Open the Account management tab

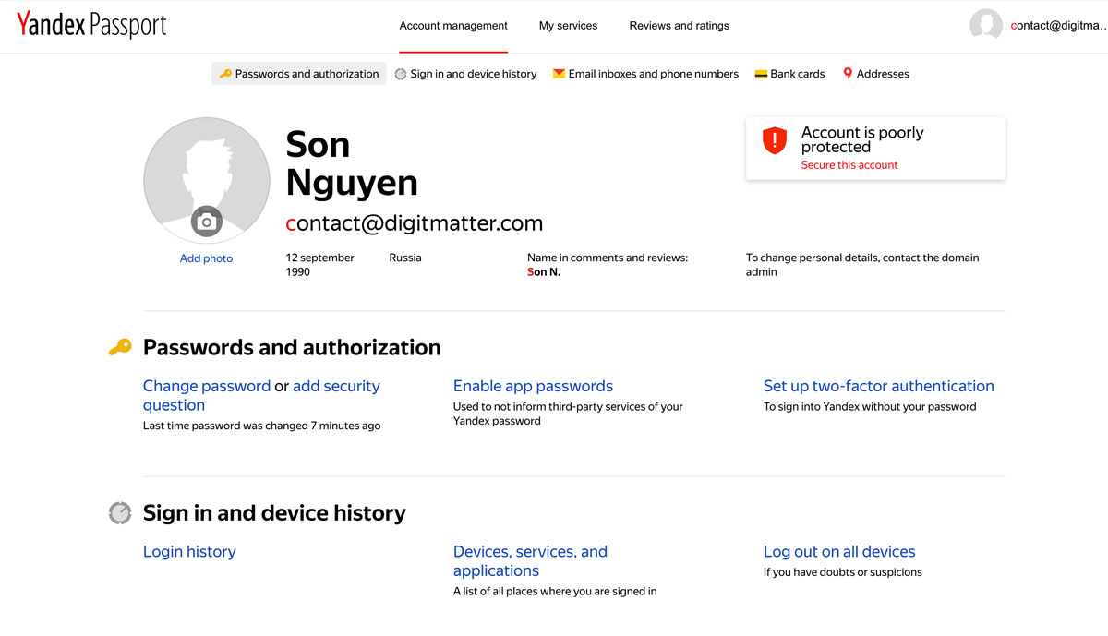click(x=453, y=26)
